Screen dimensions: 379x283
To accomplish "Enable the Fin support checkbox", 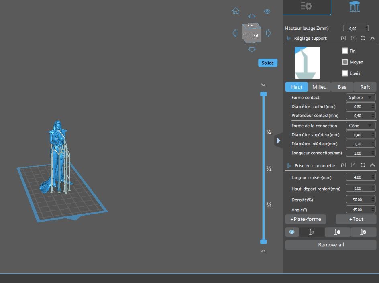I will tap(345, 51).
